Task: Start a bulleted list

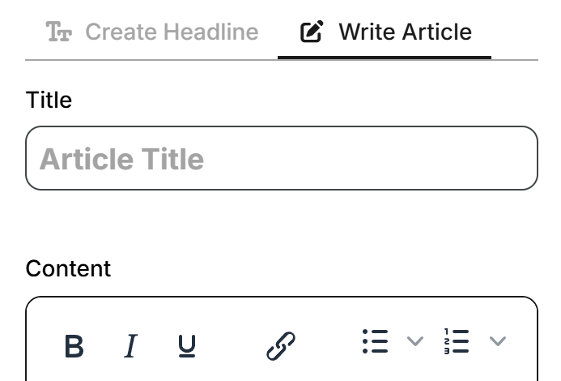Action: pos(376,341)
